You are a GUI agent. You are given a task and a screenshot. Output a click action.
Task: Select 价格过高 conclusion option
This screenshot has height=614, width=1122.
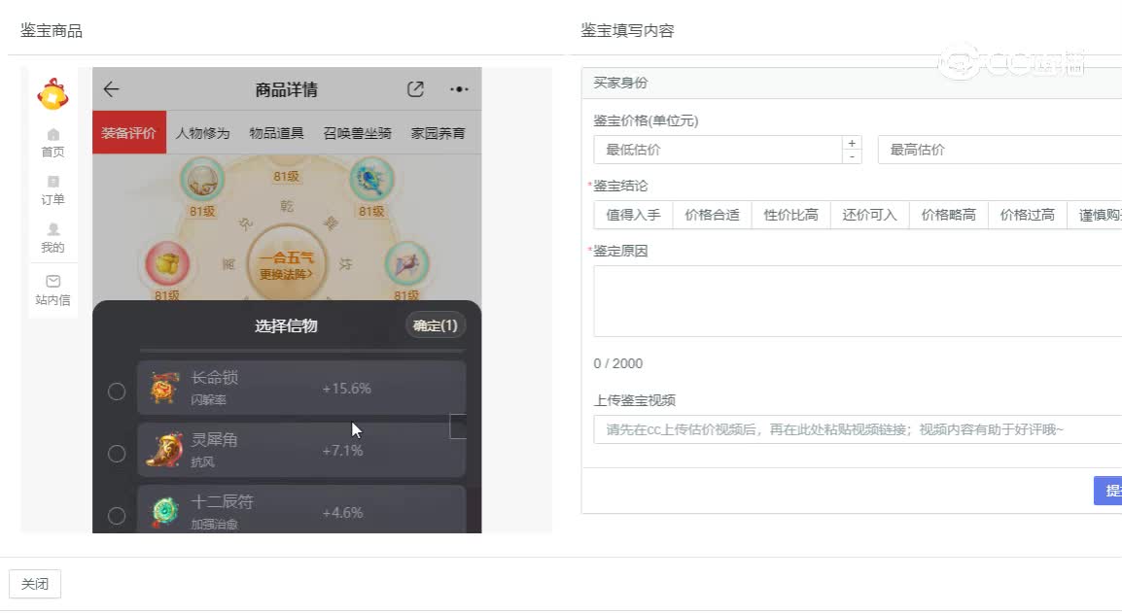[1027, 215]
